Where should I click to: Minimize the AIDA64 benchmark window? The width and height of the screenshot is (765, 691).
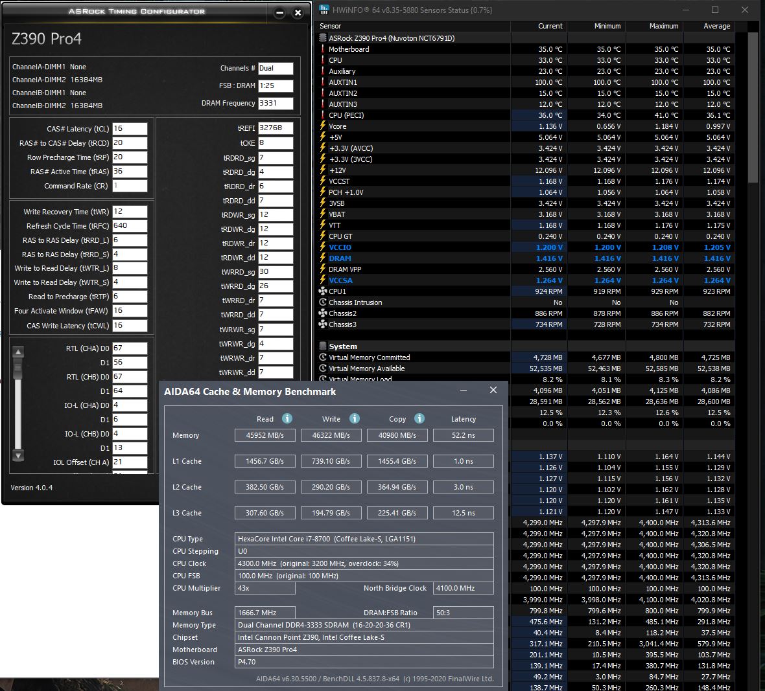(x=464, y=390)
